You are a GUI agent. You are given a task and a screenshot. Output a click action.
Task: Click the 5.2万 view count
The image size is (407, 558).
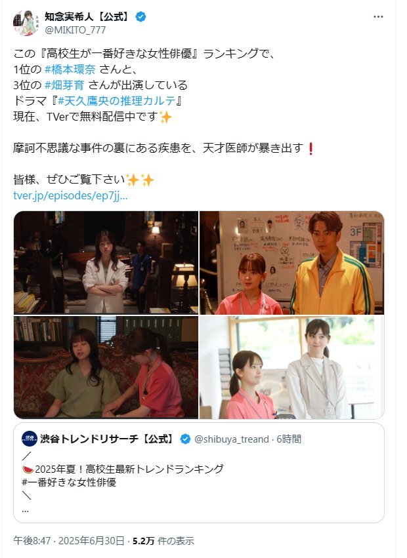(x=143, y=541)
